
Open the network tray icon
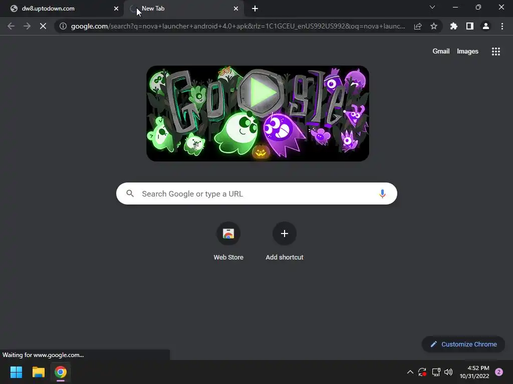436,372
